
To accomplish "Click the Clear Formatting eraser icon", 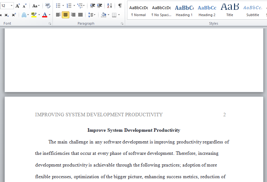I will pyautogui.click(x=48, y=6).
